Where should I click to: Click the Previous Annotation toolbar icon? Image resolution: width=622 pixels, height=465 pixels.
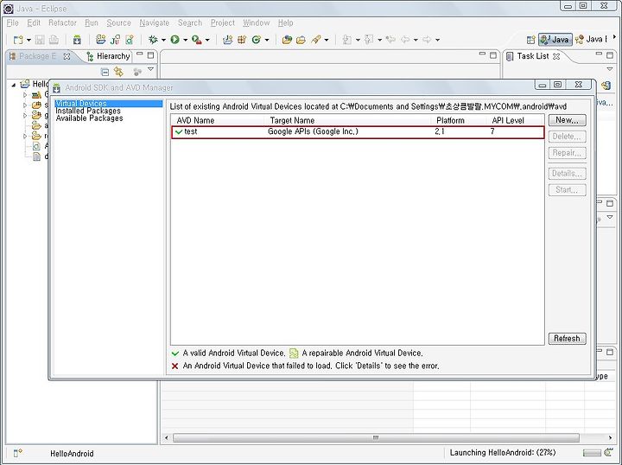click(369, 40)
